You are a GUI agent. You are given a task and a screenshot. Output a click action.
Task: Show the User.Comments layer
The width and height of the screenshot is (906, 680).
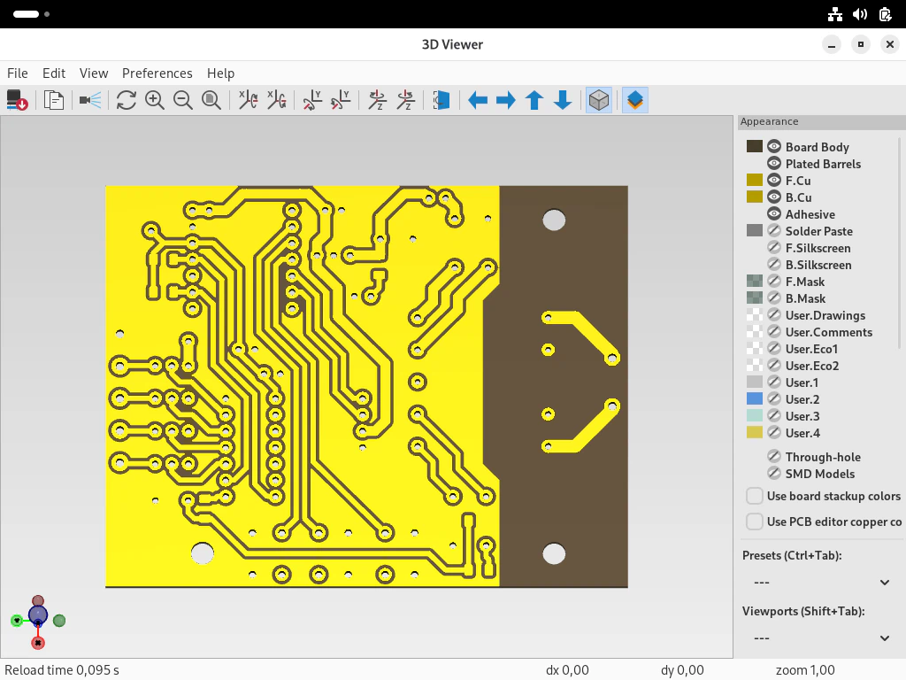(x=773, y=331)
